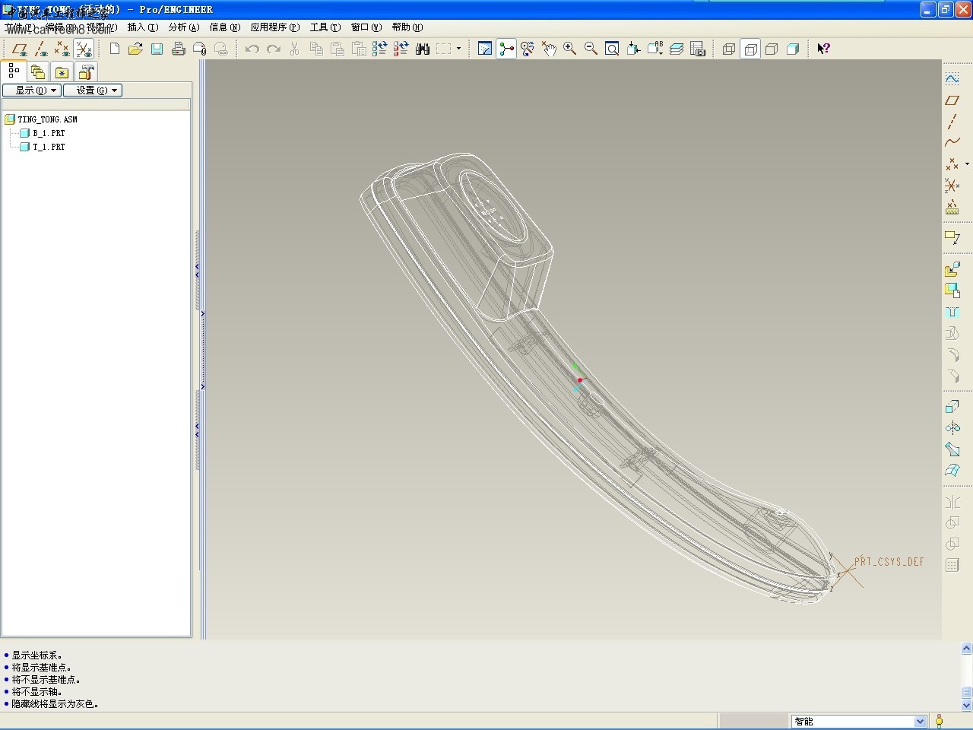This screenshot has width=973, height=730.
Task: Toggle the Spin Center display
Action: (x=506, y=49)
